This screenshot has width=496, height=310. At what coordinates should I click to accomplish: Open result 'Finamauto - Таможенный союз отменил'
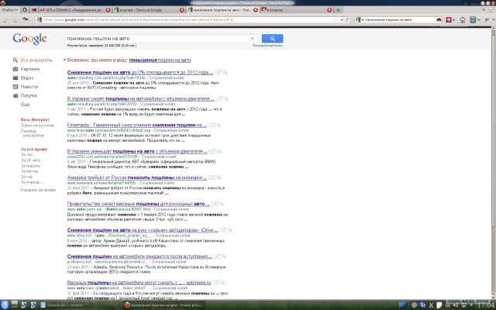click(136, 125)
